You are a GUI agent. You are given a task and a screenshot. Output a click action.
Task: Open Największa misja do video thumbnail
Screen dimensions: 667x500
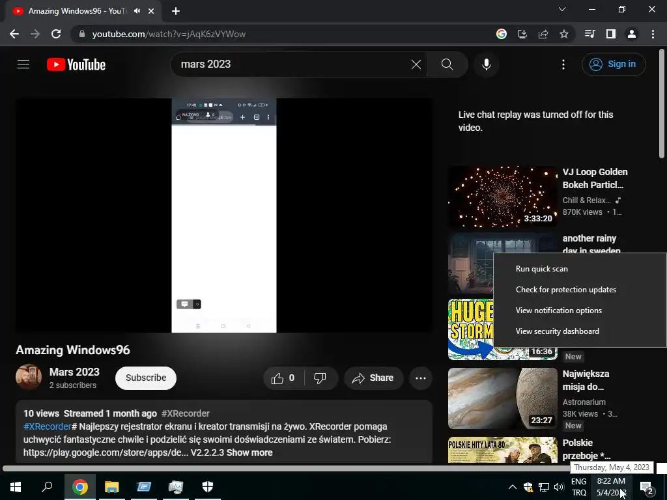click(502, 398)
